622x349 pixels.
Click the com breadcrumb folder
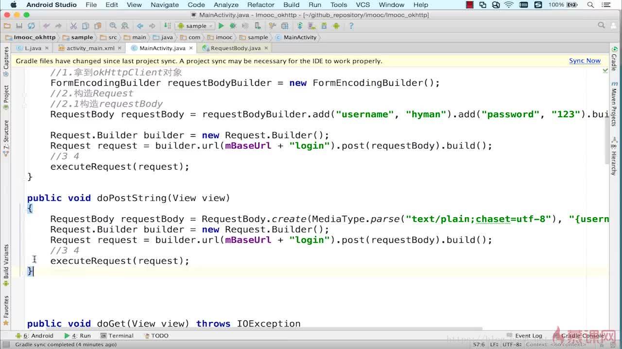pos(190,37)
